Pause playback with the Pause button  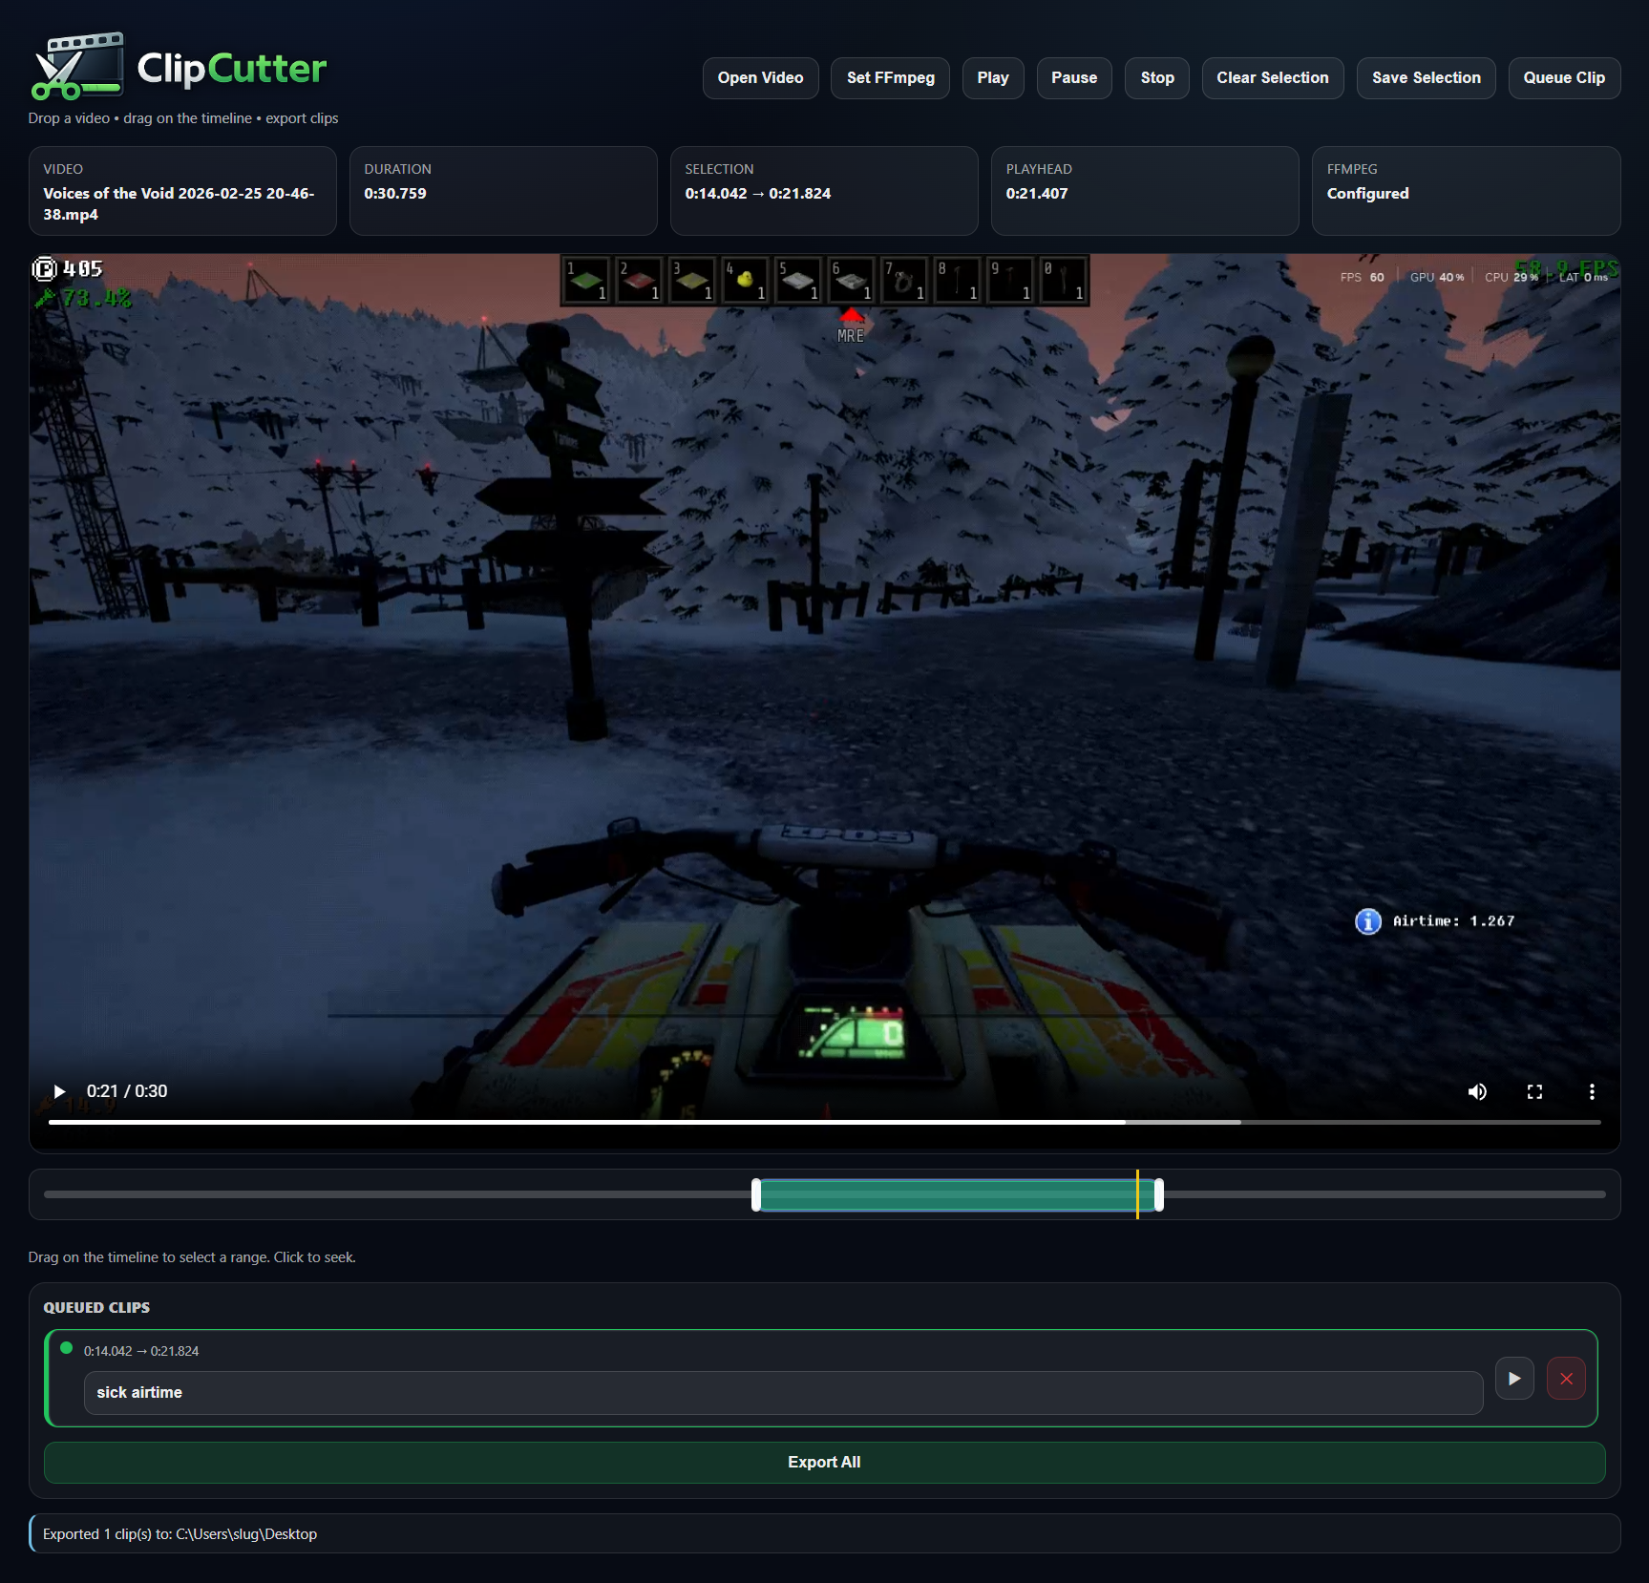[1074, 78]
